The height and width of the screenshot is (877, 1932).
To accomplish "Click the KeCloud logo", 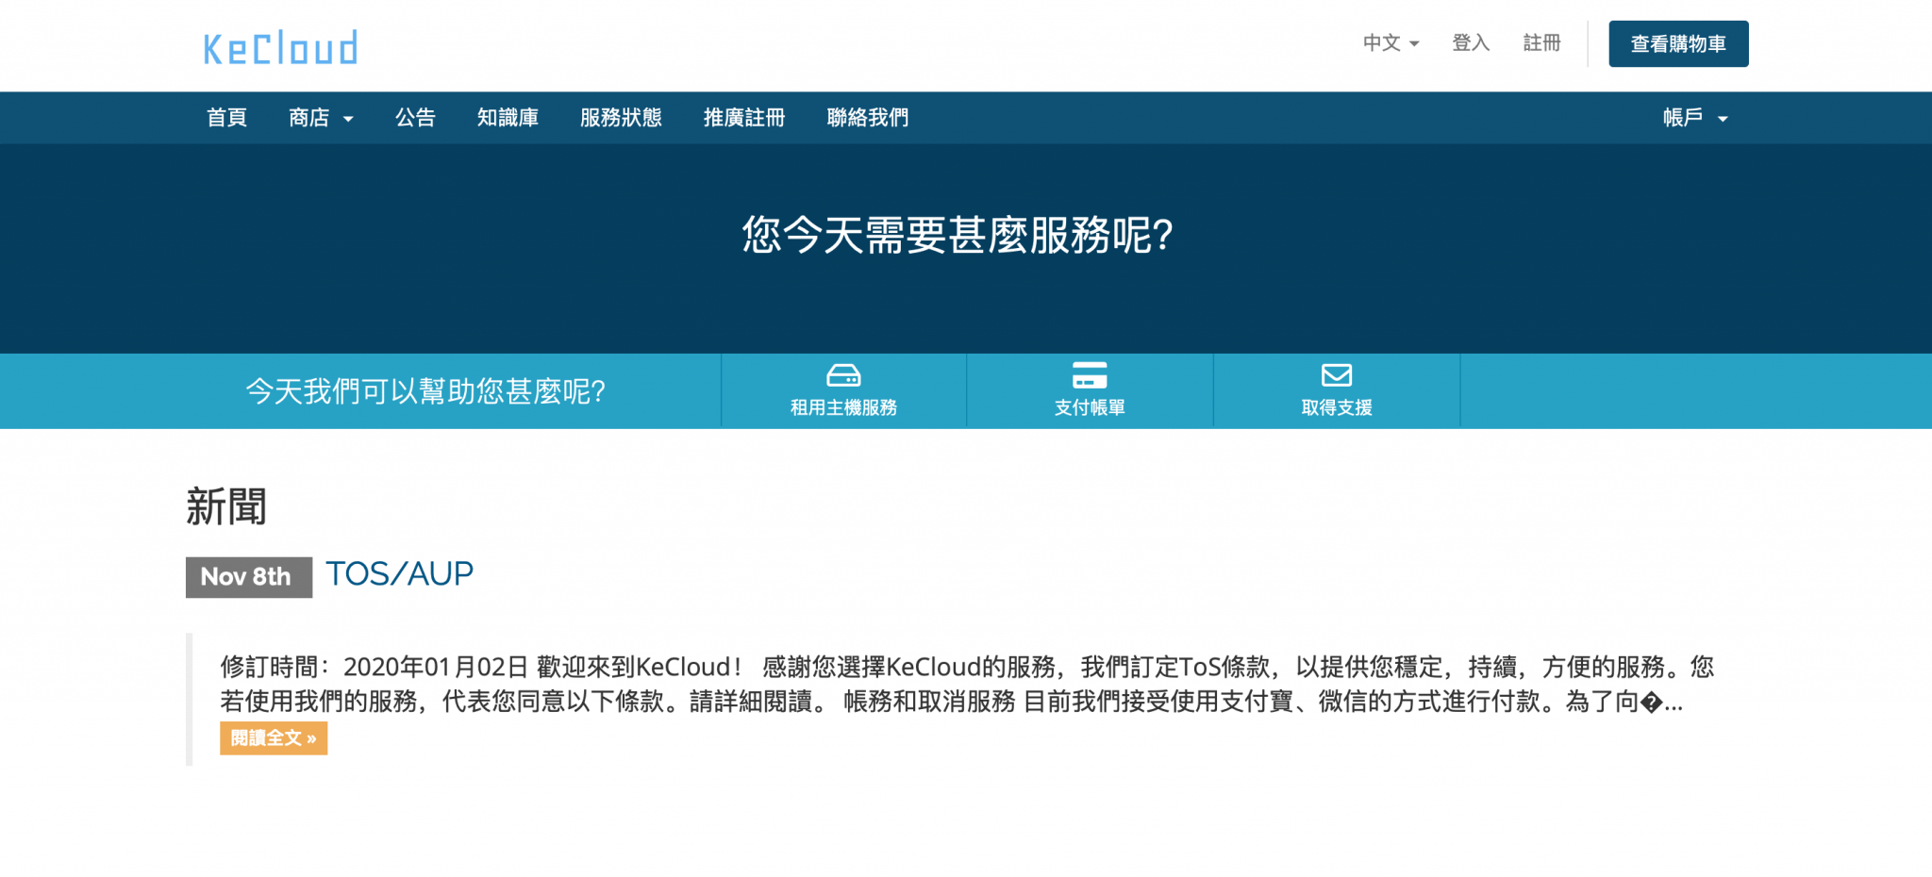I will (280, 47).
